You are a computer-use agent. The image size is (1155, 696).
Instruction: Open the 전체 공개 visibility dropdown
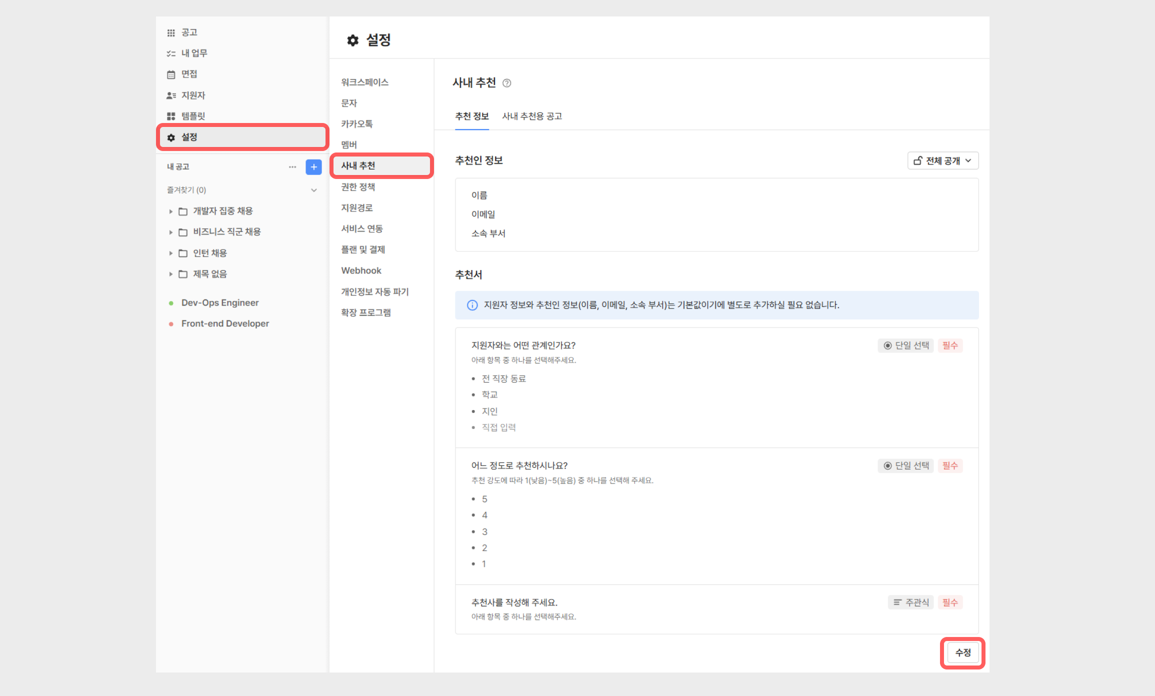coord(942,160)
